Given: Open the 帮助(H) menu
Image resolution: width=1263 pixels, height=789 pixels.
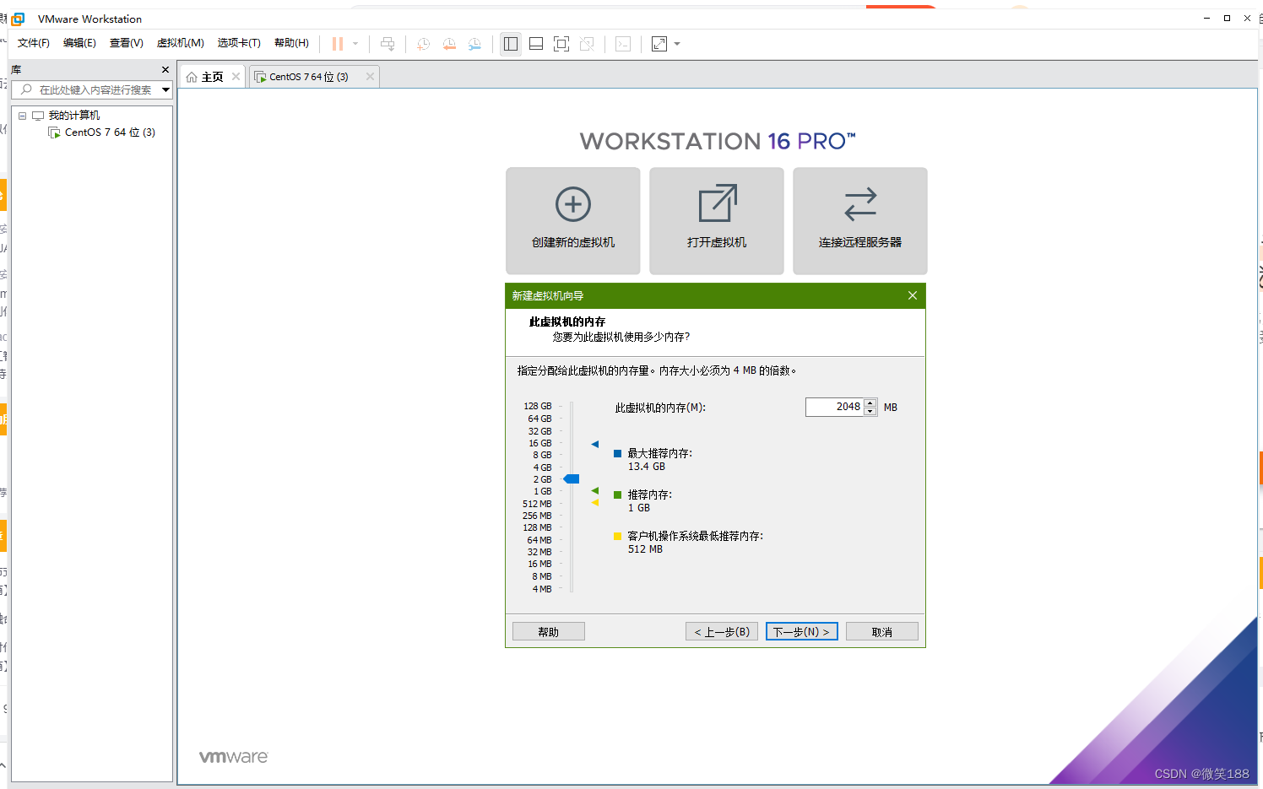Looking at the screenshot, I should [x=291, y=43].
